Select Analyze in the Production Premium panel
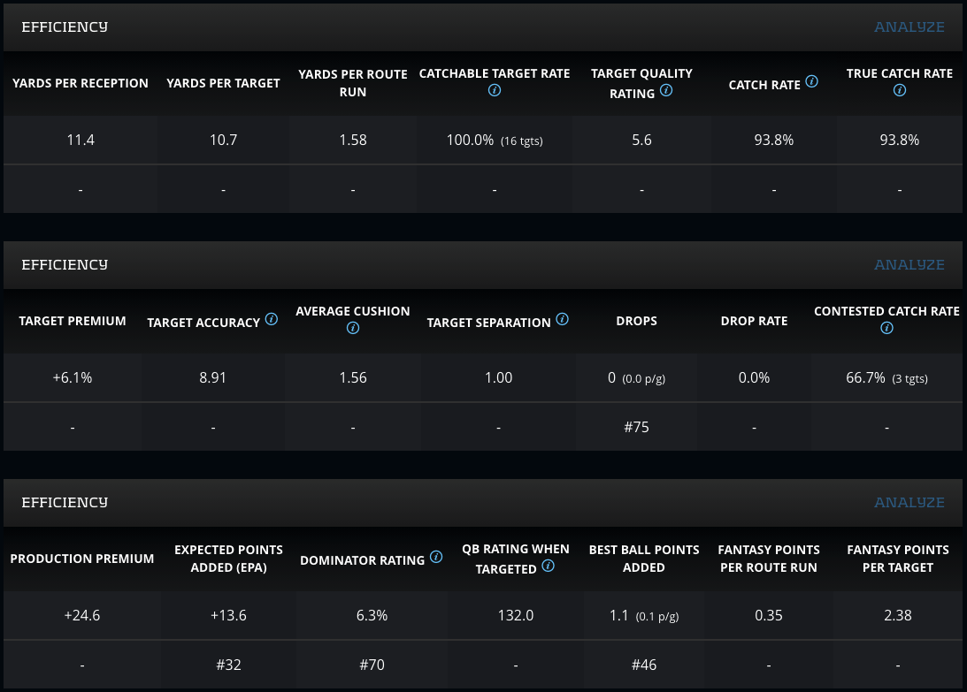The image size is (967, 692). point(909,503)
